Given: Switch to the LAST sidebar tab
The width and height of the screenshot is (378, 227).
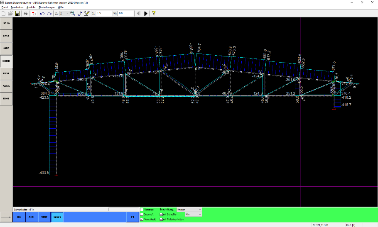Looking at the screenshot, I should point(6,36).
